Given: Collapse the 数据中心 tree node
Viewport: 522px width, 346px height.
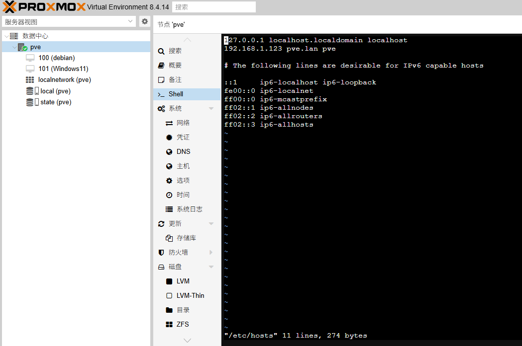Looking at the screenshot, I should click(x=5, y=36).
